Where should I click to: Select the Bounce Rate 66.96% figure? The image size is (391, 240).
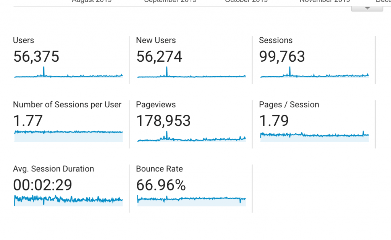pyautogui.click(x=161, y=185)
